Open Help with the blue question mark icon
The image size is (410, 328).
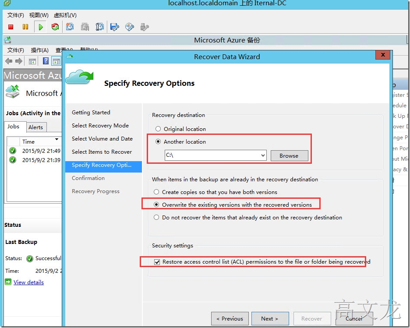click(x=46, y=61)
